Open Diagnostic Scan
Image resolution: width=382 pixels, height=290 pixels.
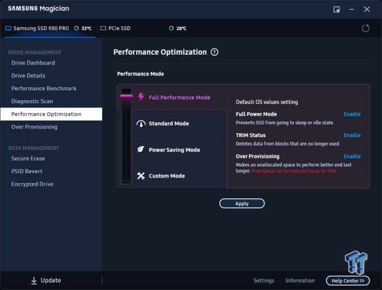32,101
